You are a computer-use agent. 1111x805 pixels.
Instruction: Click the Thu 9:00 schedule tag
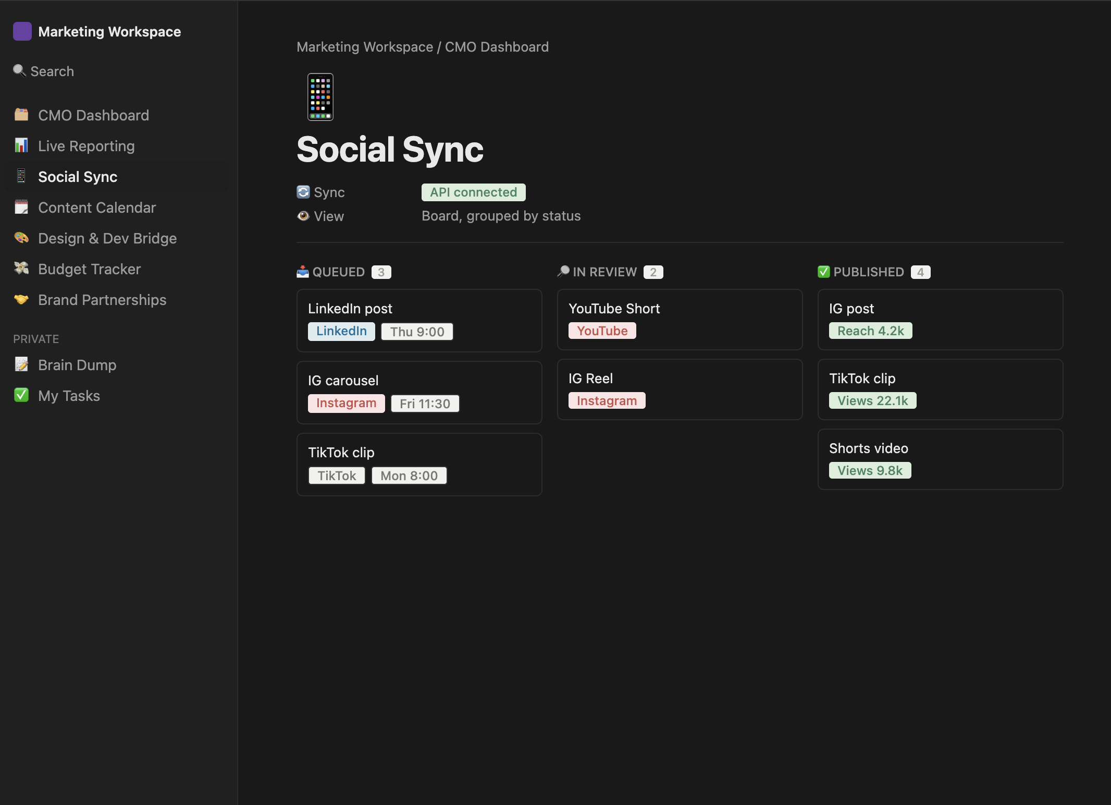[x=417, y=332]
